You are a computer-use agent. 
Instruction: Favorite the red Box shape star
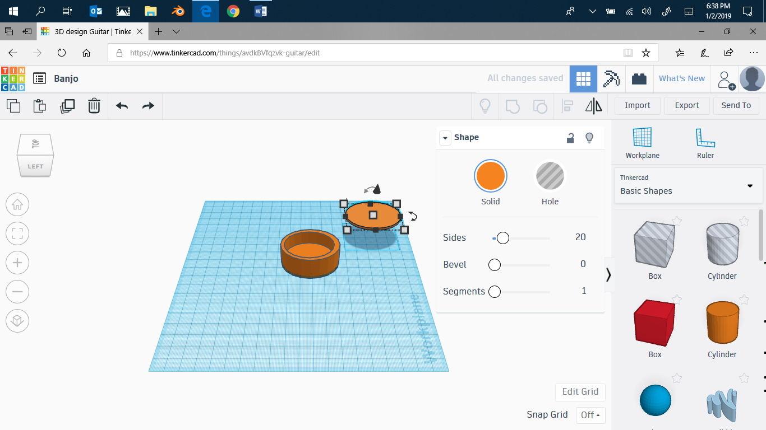click(x=677, y=300)
